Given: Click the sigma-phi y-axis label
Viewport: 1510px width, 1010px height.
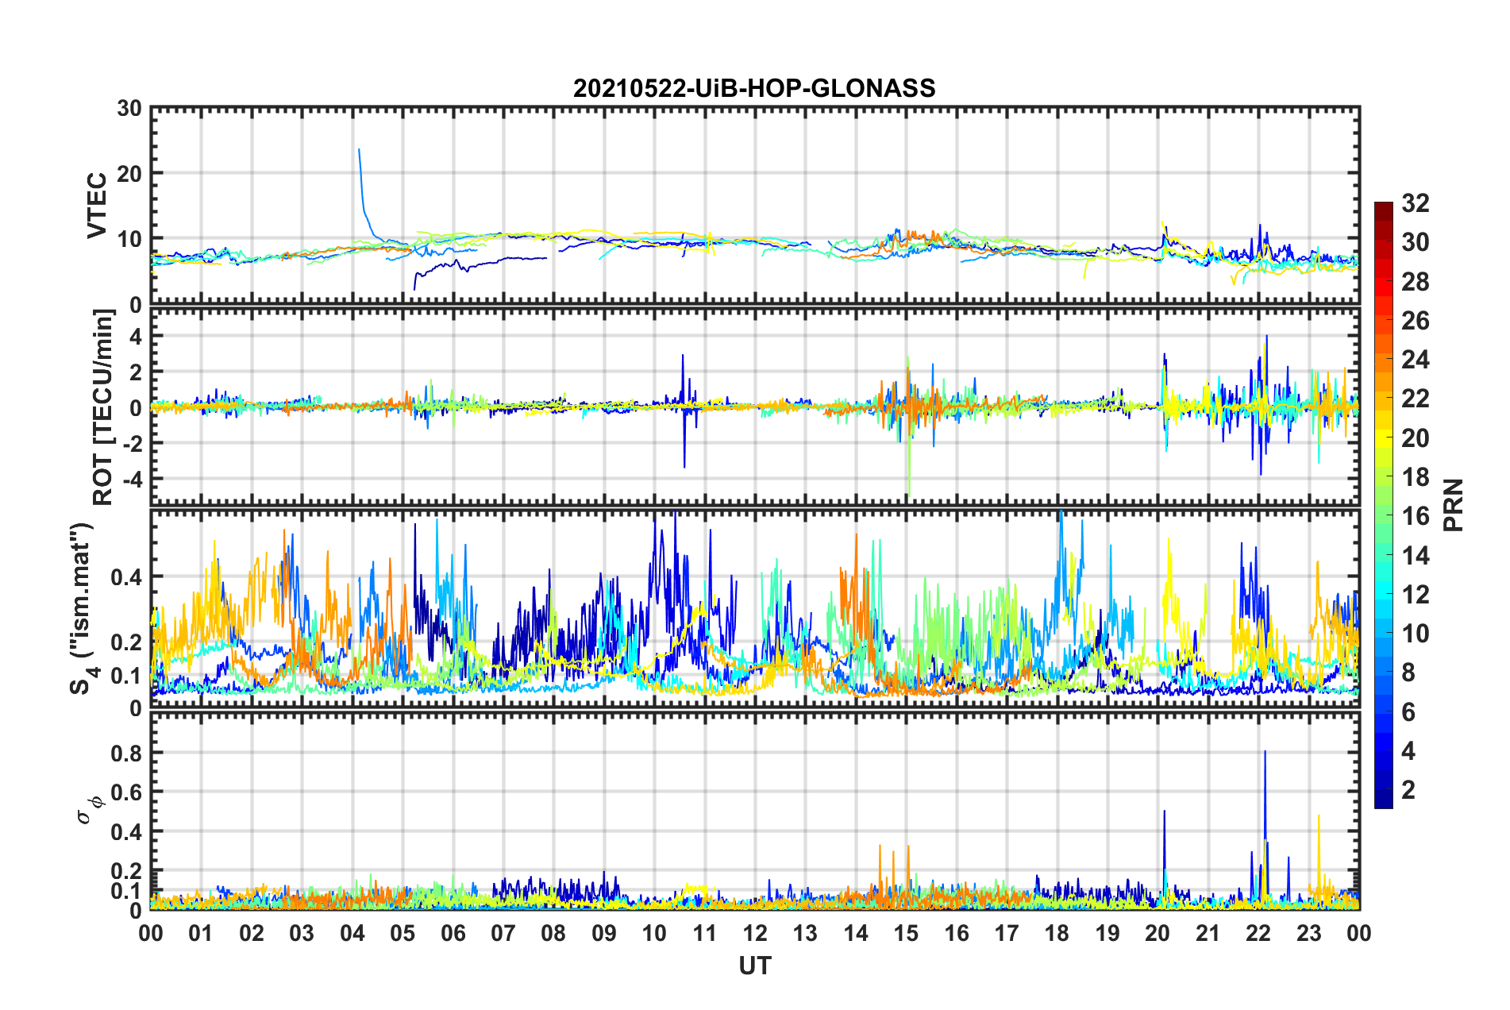Looking at the screenshot, I should 91,809.
